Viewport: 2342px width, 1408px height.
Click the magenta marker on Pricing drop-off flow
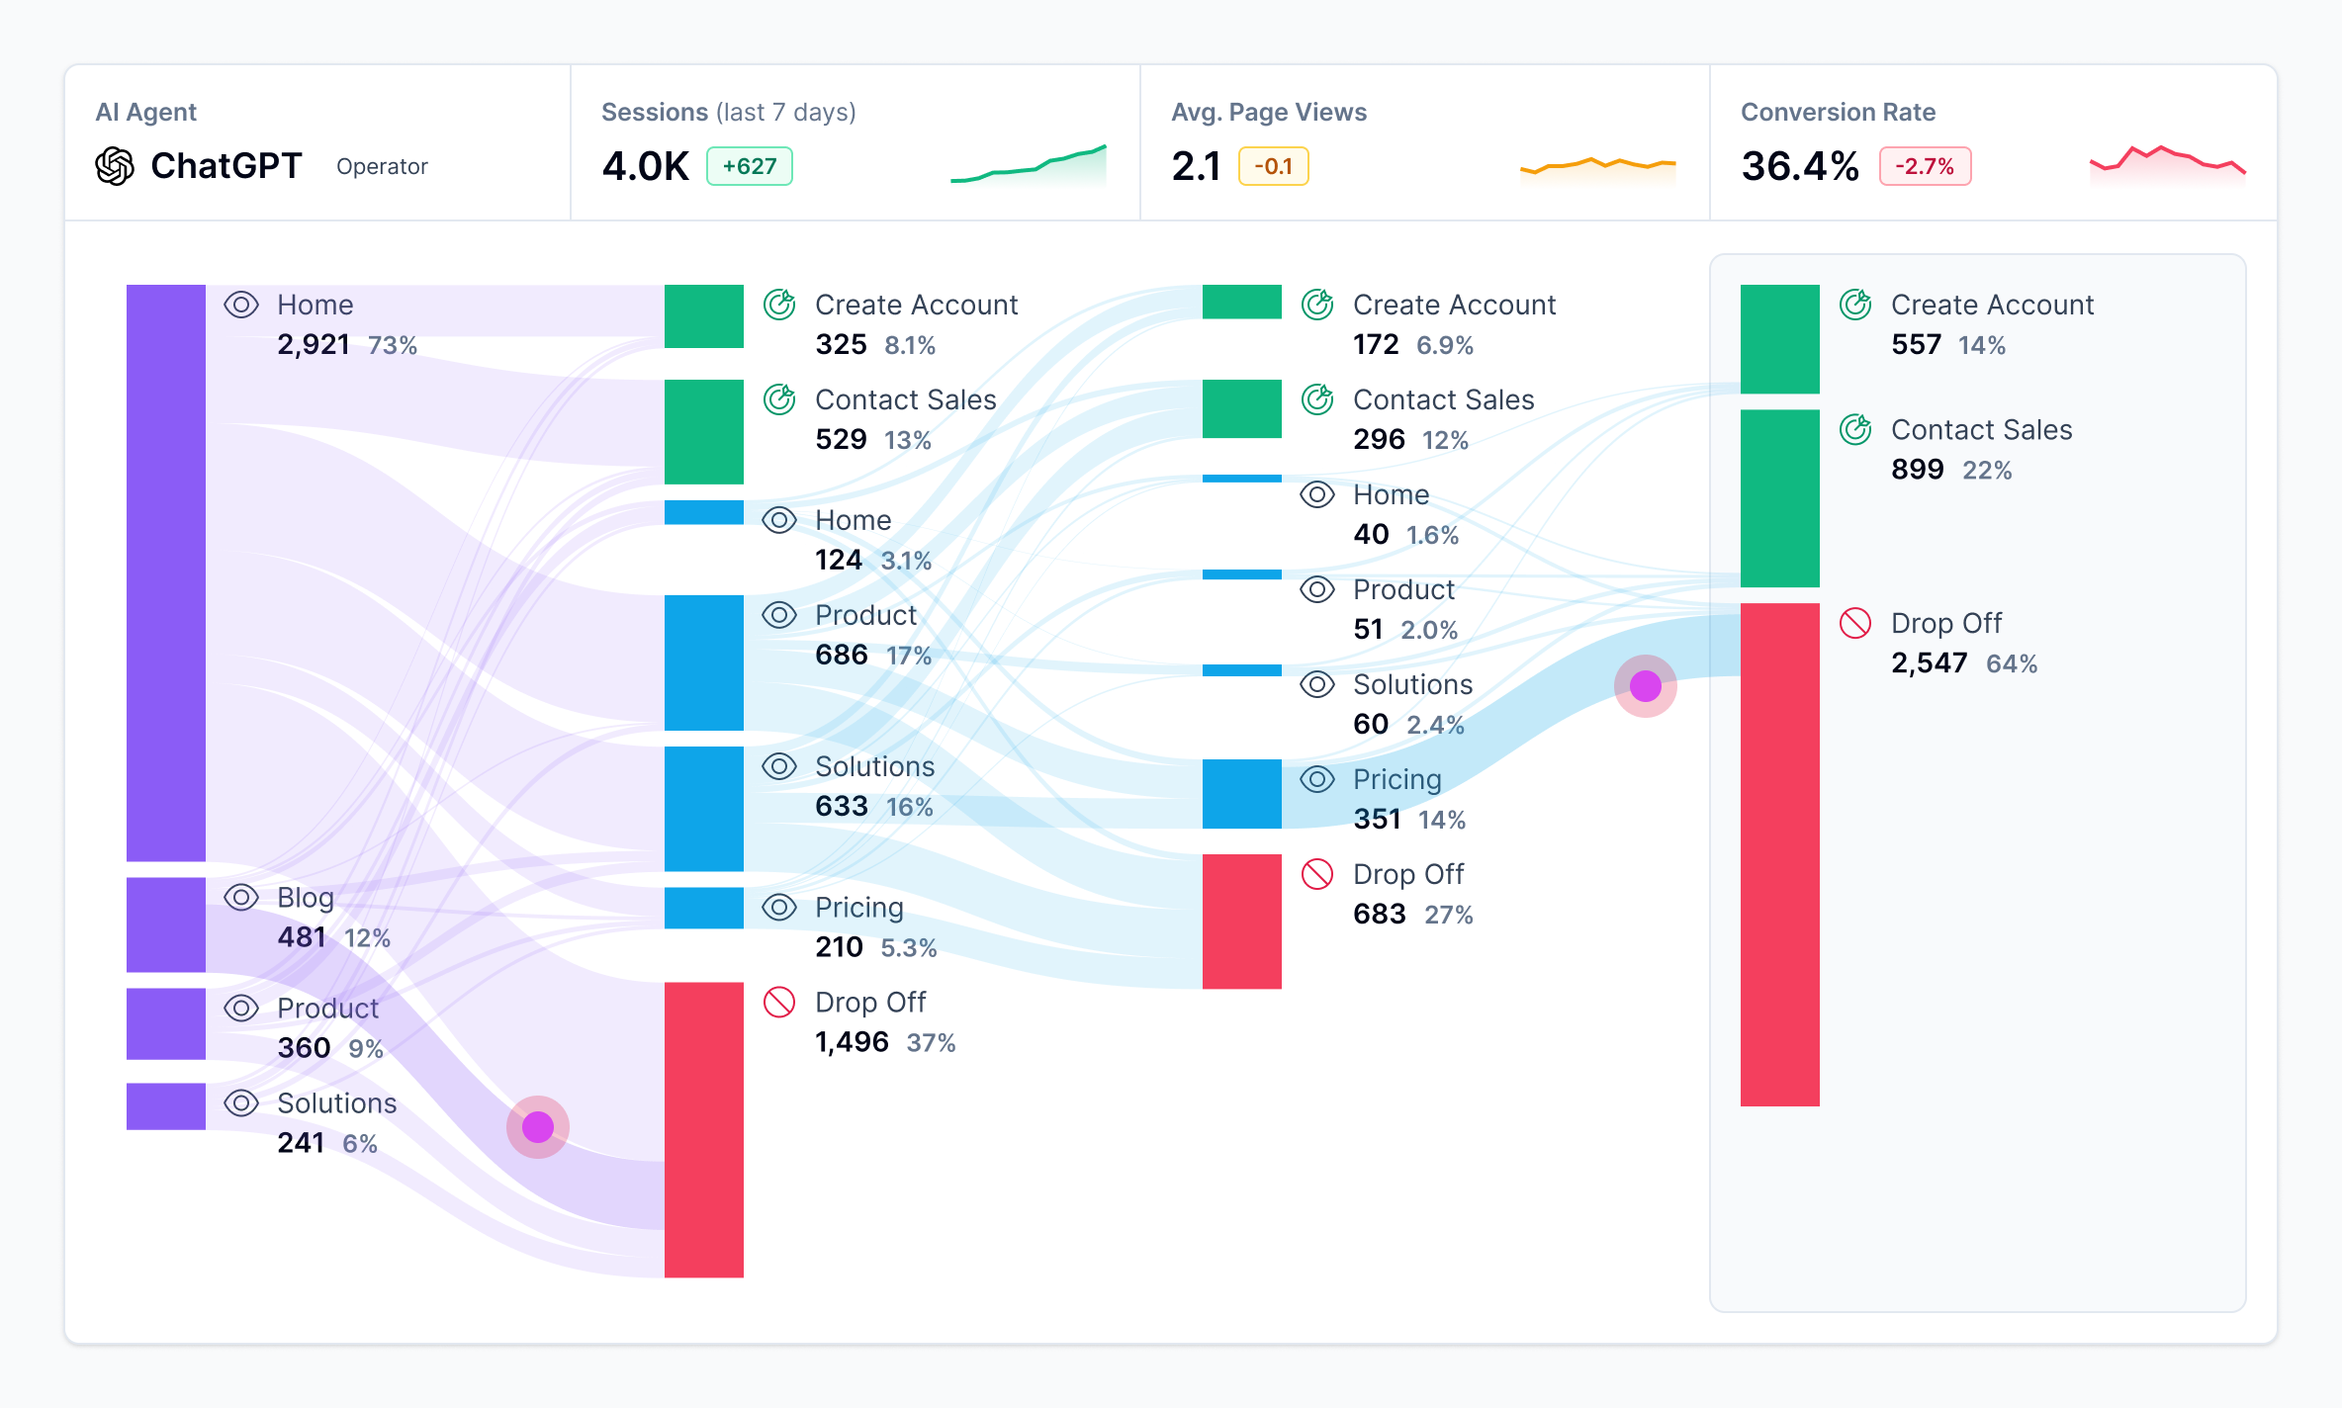(x=1646, y=686)
